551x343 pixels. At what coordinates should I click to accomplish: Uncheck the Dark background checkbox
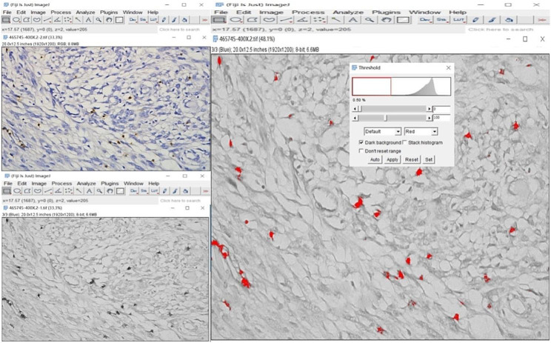[x=361, y=142]
